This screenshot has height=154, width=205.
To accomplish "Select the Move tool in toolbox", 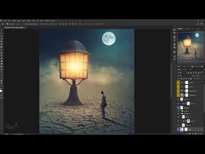I will coord(1,30).
